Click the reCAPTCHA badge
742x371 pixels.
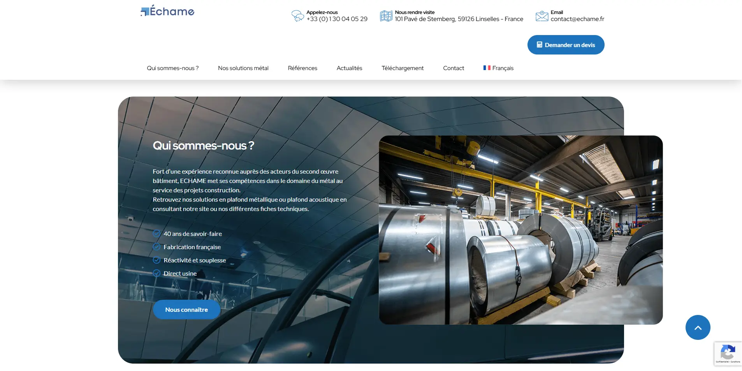click(728, 353)
